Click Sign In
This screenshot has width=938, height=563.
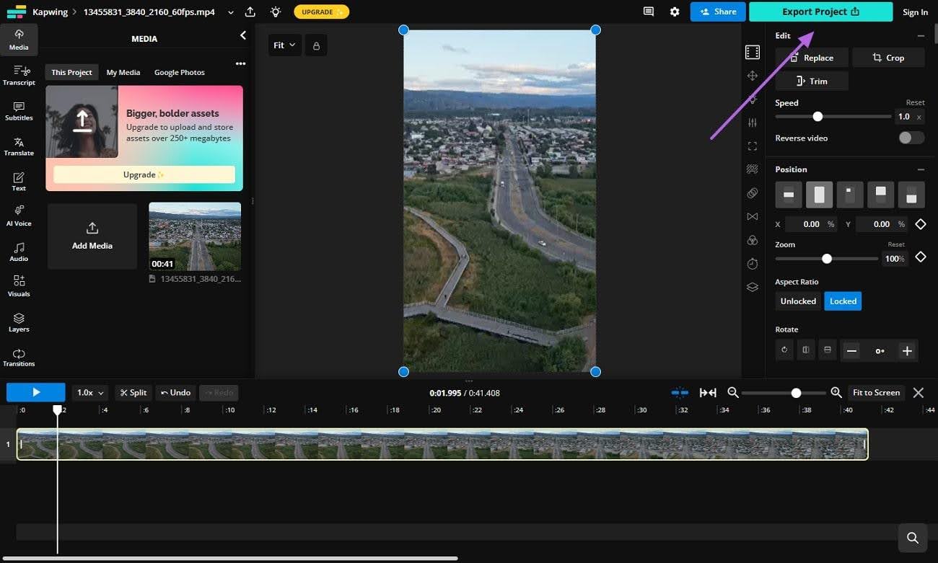click(915, 12)
